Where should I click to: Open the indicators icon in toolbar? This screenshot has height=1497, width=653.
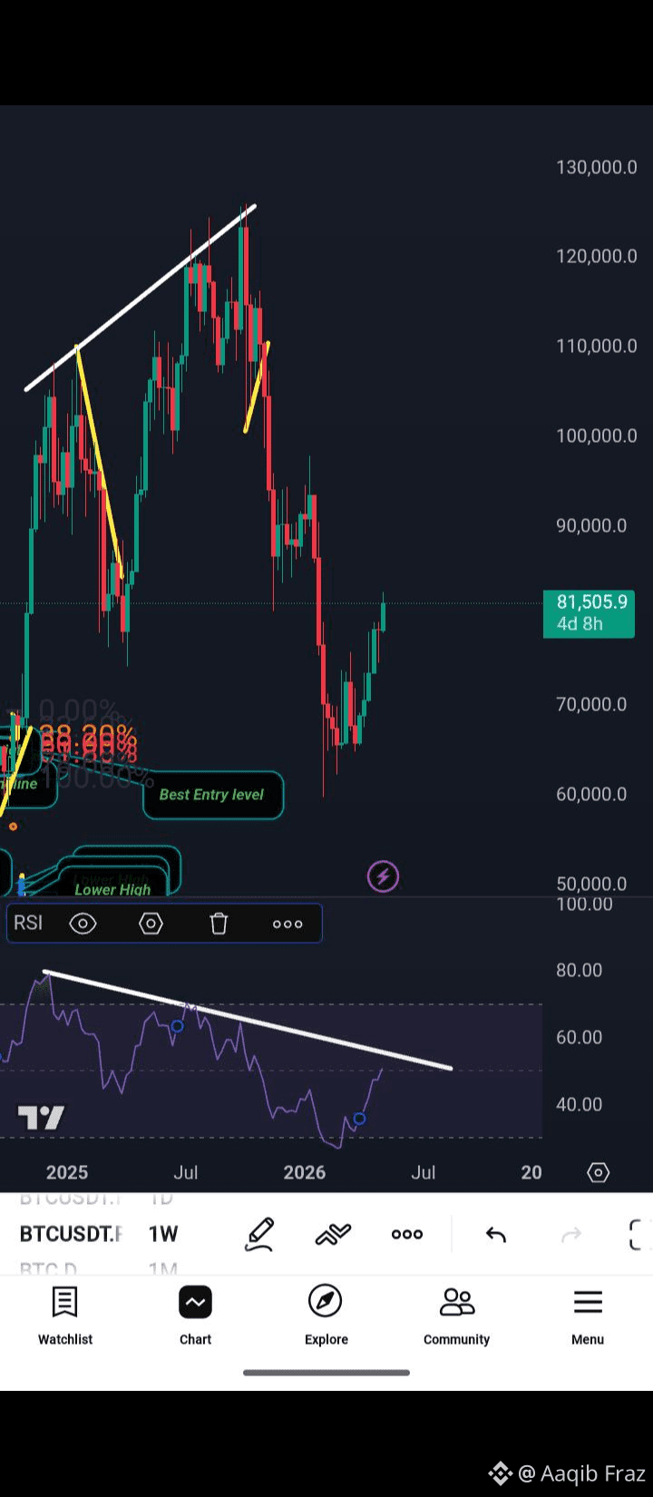click(333, 1234)
